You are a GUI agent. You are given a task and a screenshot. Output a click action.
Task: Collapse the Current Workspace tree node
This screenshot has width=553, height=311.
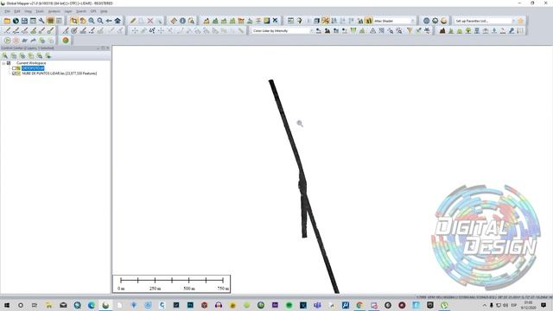click(x=3, y=63)
